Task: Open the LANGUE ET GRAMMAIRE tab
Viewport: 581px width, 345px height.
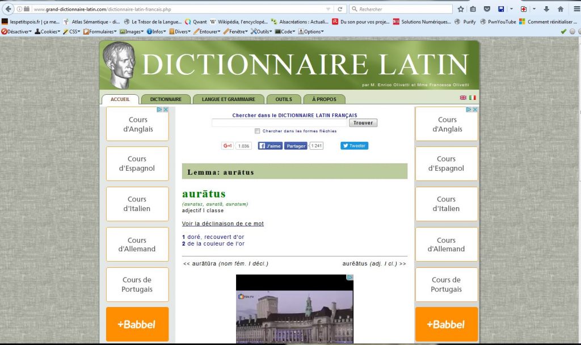Action: 228,99
